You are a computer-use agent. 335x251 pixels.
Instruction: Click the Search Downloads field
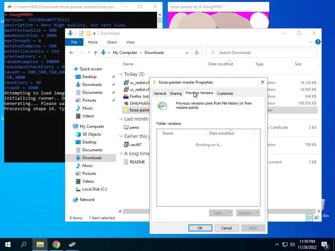(x=261, y=53)
